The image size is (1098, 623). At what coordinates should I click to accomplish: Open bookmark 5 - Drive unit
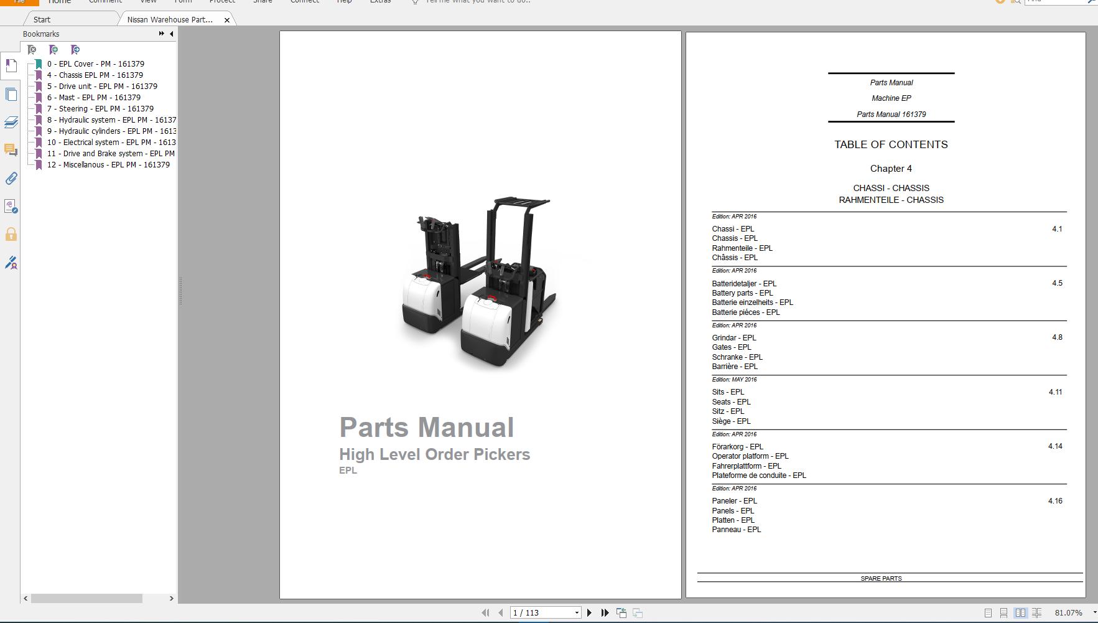[102, 87]
